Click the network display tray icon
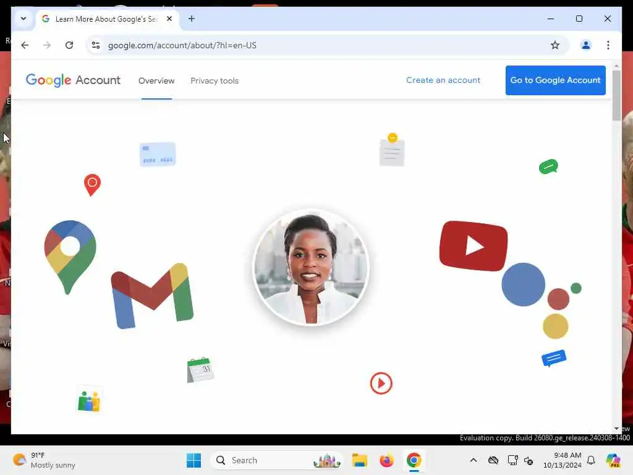The image size is (633, 475). [512, 460]
